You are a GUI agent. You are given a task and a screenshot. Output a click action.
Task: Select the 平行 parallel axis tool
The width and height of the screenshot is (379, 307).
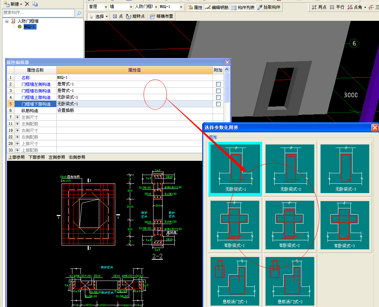click(x=337, y=7)
